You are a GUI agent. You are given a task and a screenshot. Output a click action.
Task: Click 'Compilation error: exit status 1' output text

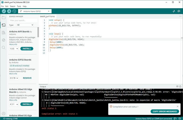59,114
